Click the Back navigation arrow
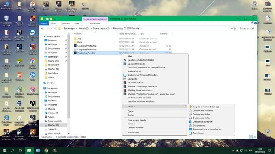The height and width of the screenshot is (154, 275). 43,28
